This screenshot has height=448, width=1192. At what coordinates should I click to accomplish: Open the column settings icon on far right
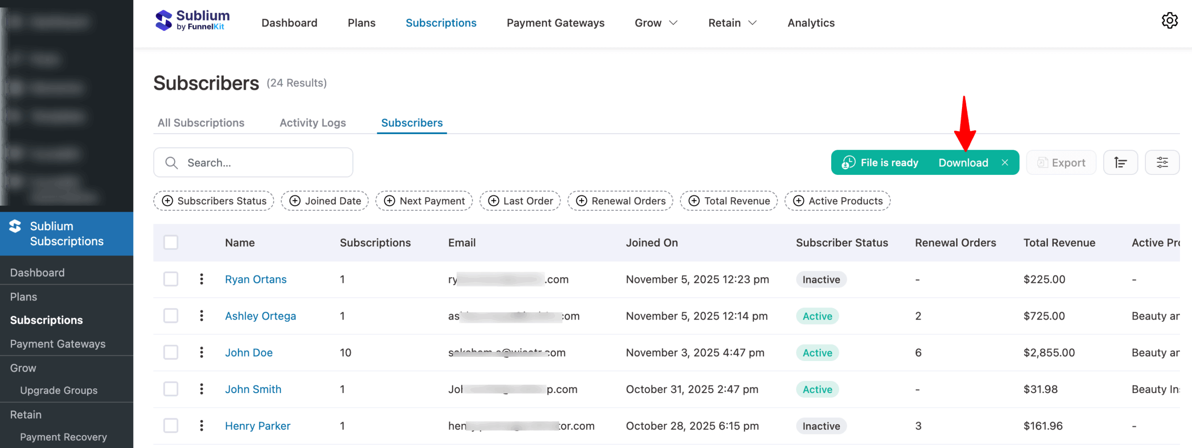[x=1162, y=162]
